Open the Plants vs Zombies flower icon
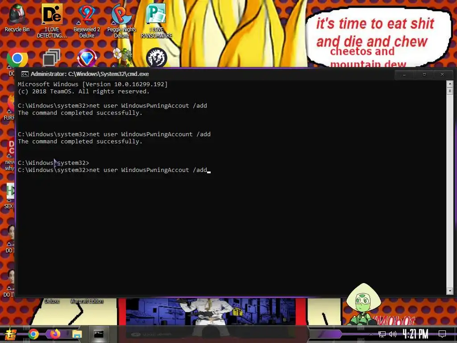 (x=122, y=57)
